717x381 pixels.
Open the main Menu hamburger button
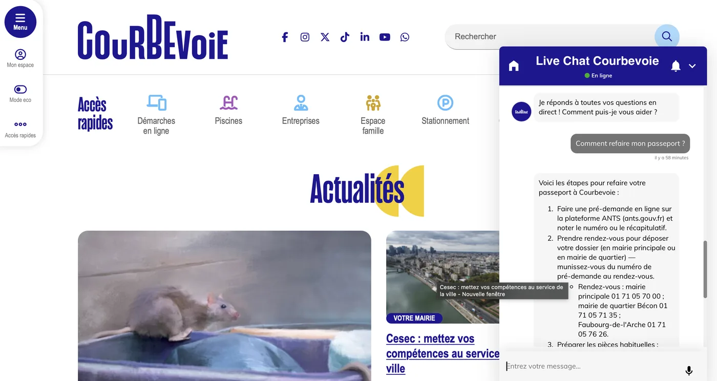20,22
